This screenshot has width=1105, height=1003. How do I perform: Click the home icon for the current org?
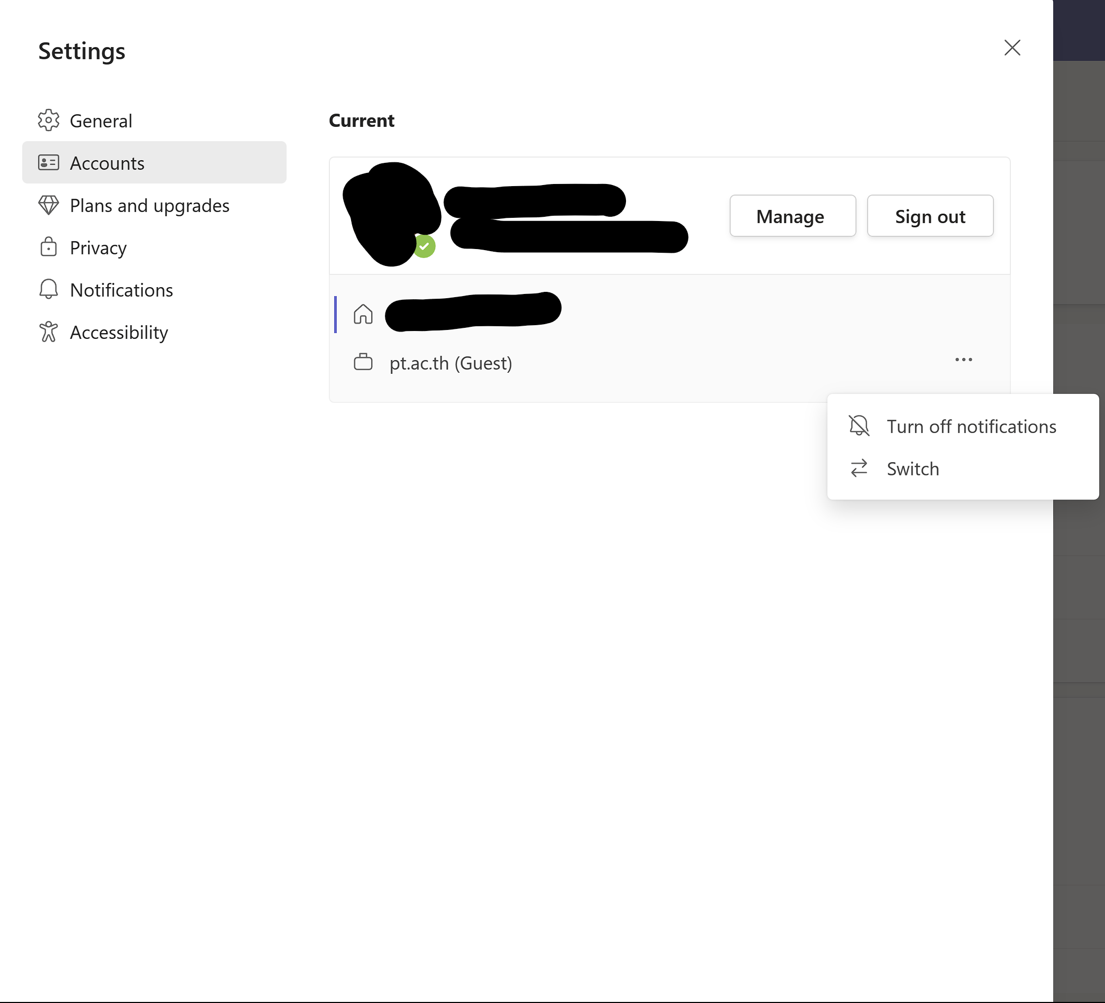363,314
